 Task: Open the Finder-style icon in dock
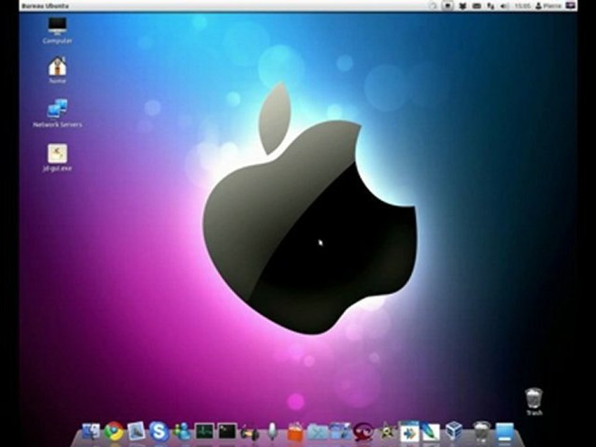(91, 432)
